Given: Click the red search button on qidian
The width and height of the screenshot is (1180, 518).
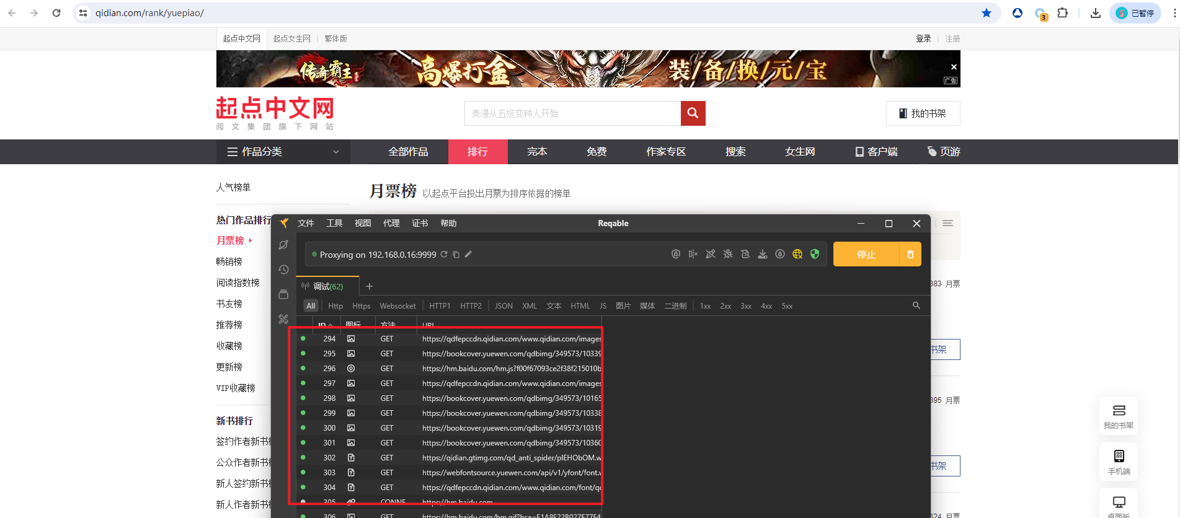Looking at the screenshot, I should (x=693, y=113).
